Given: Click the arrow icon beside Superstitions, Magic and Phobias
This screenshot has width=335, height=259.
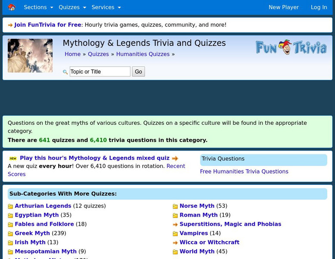Looking at the screenshot, I should [175, 224].
